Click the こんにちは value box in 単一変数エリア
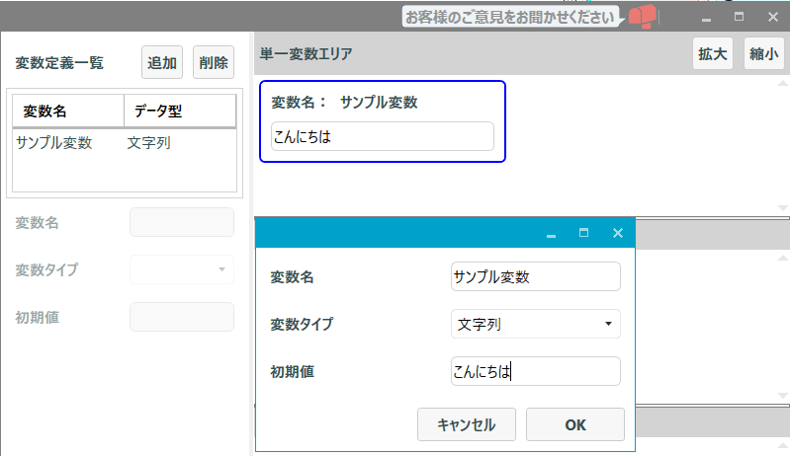Screen dimensions: 790x456 tap(383, 136)
